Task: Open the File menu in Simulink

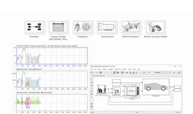Action: (x=92, y=69)
